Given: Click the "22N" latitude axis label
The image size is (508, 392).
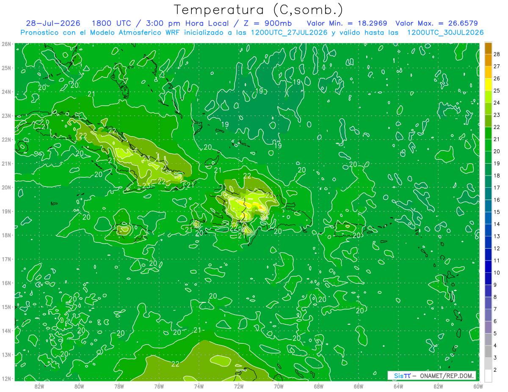Looking at the screenshot, I should [6, 140].
